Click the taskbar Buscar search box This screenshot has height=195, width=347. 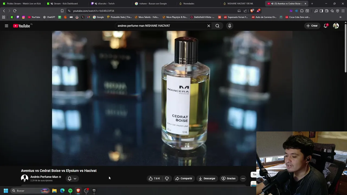pyautogui.click(x=30, y=191)
